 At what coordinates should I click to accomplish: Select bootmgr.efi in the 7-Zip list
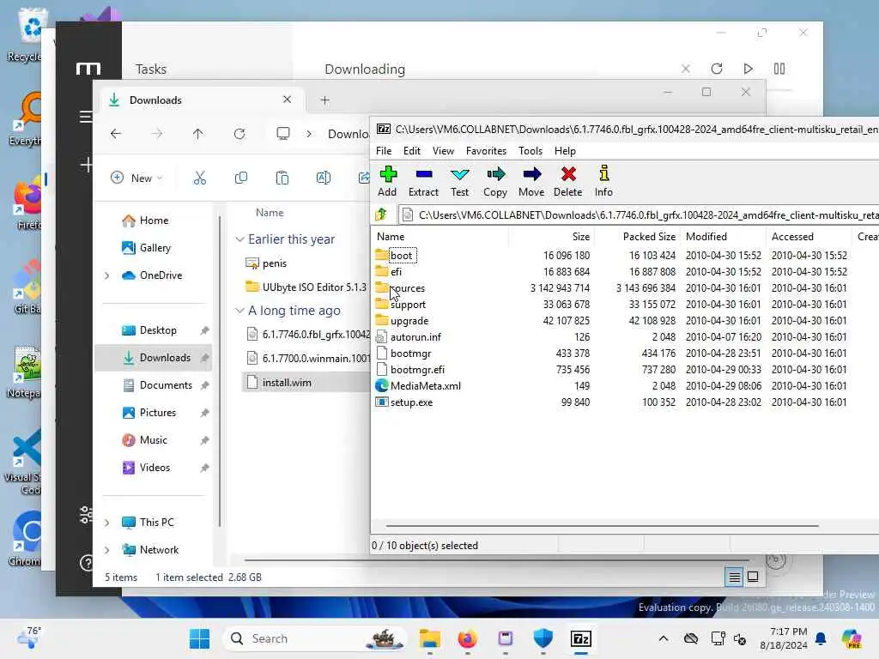click(417, 369)
